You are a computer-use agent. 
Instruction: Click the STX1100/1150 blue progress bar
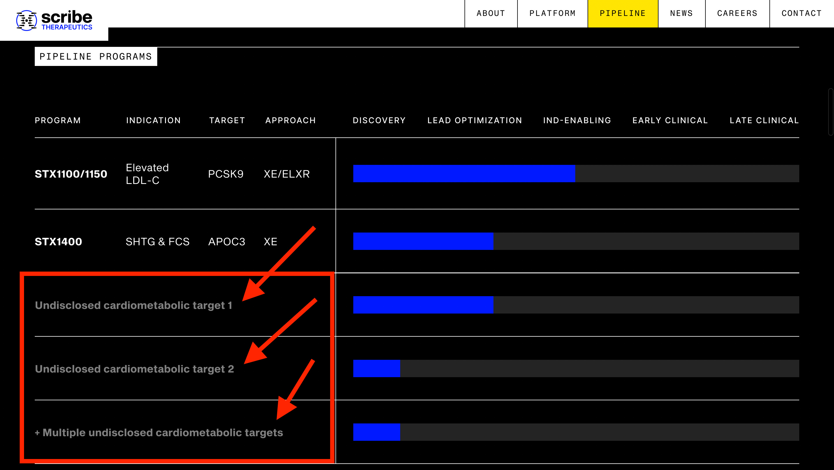point(464,174)
